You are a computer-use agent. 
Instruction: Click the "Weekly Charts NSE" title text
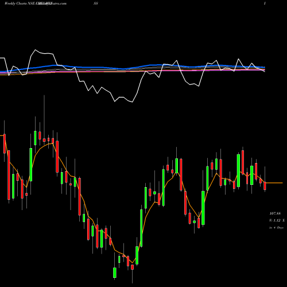(x=19, y=3)
